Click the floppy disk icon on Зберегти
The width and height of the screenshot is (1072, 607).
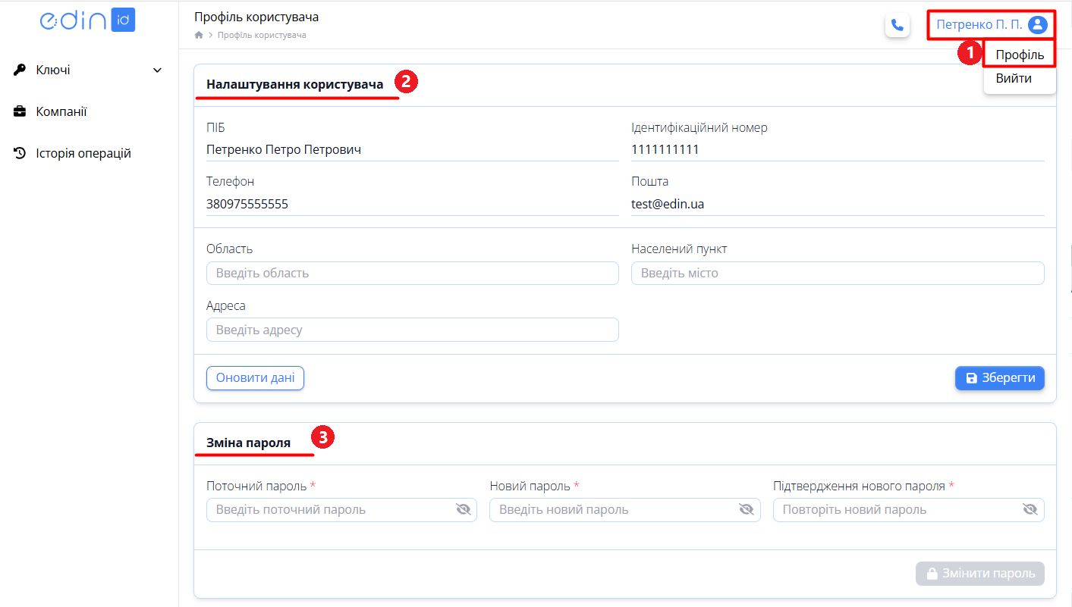(x=971, y=378)
